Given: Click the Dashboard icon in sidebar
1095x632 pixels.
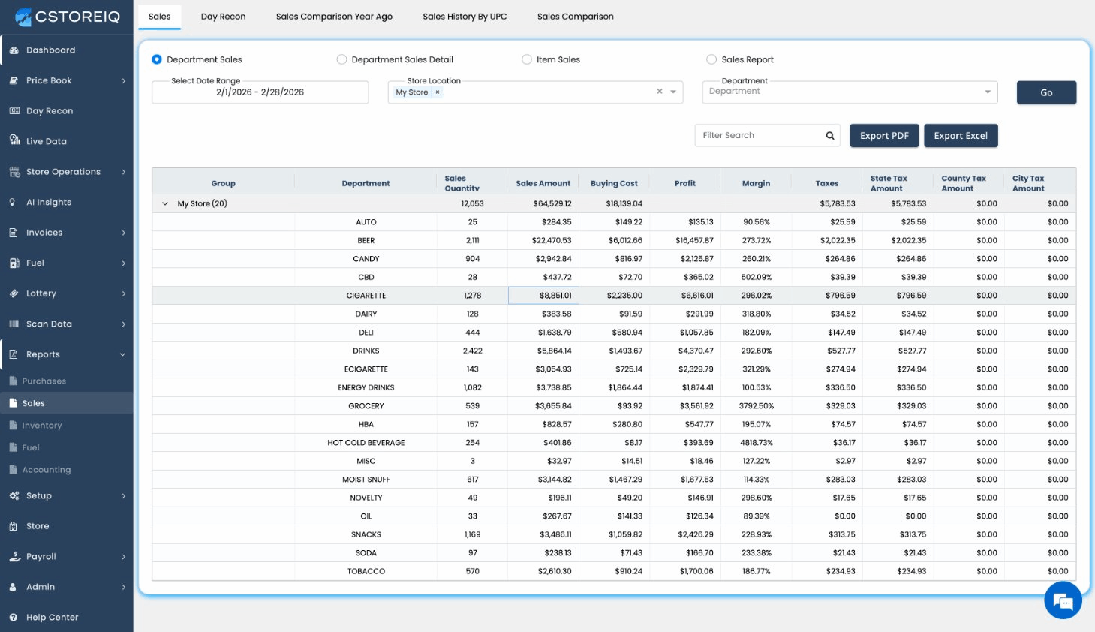Looking at the screenshot, I should coord(14,50).
